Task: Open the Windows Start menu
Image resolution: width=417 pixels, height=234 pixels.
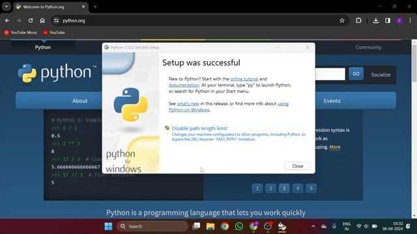Action: pyautogui.click(x=108, y=226)
